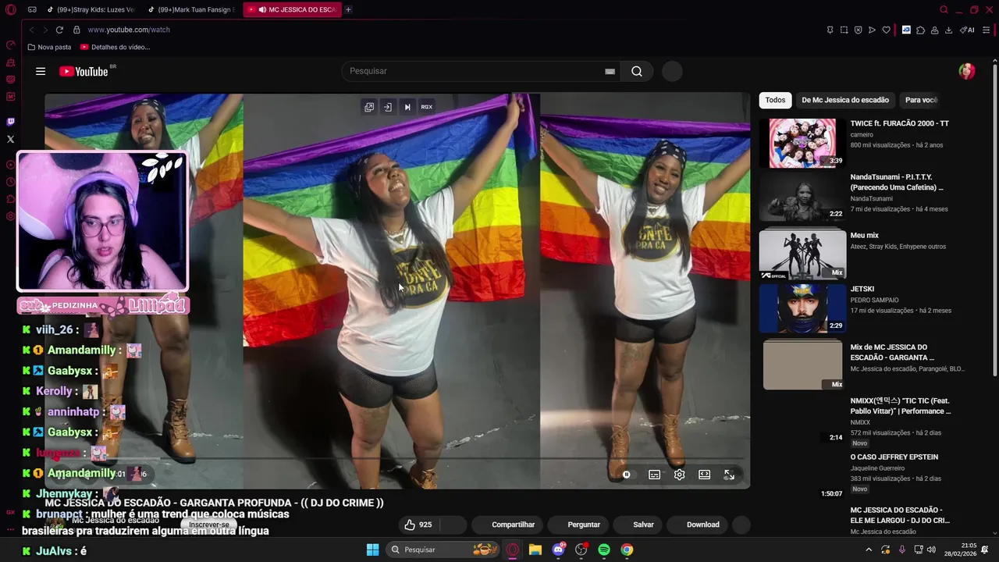Switch to the Mark Tuan Fansign tab
The image size is (999, 562).
click(x=191, y=9)
